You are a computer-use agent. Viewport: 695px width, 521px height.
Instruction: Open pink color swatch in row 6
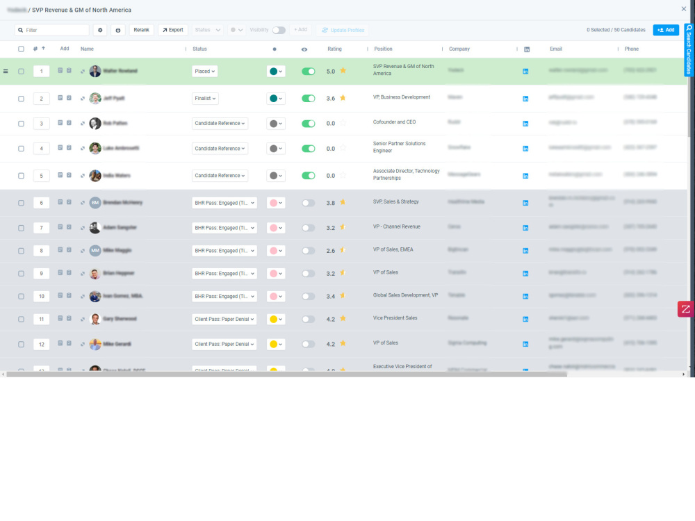point(276,203)
